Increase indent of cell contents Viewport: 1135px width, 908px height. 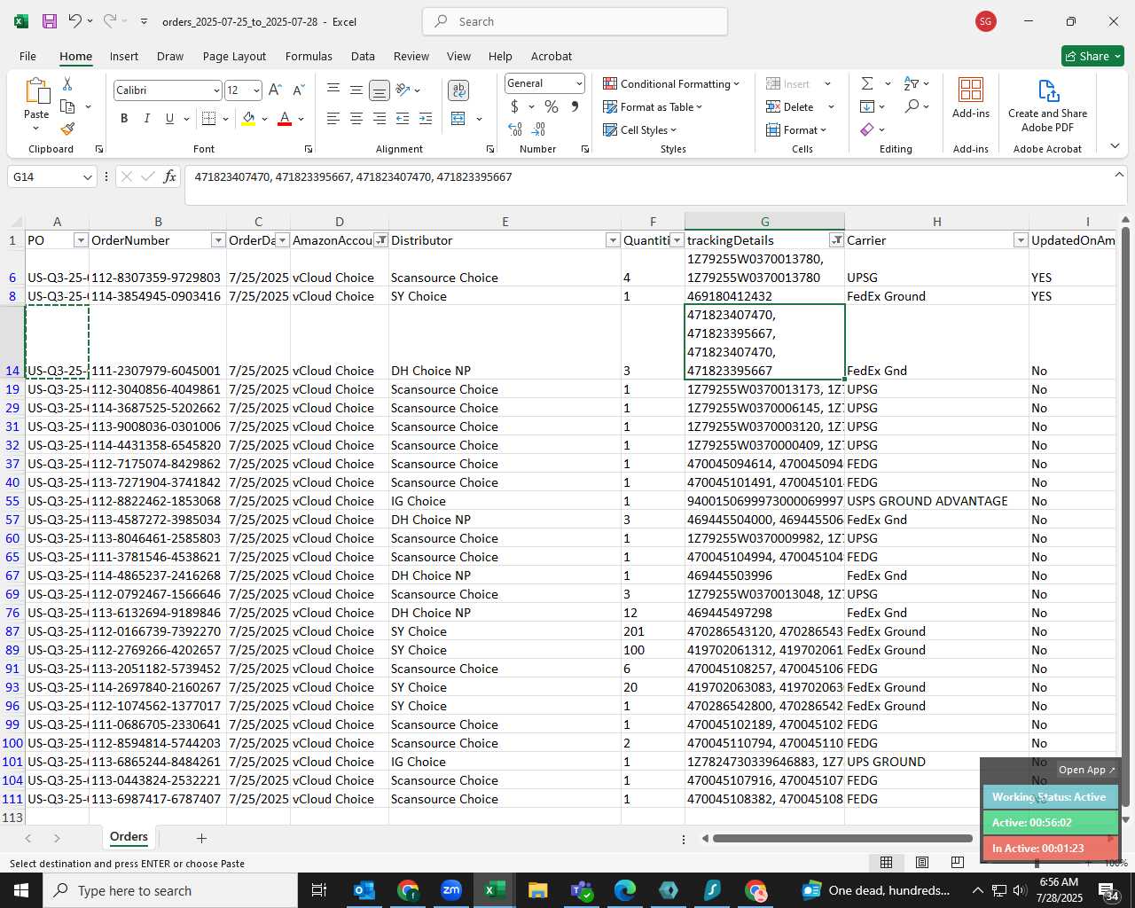coord(426,119)
